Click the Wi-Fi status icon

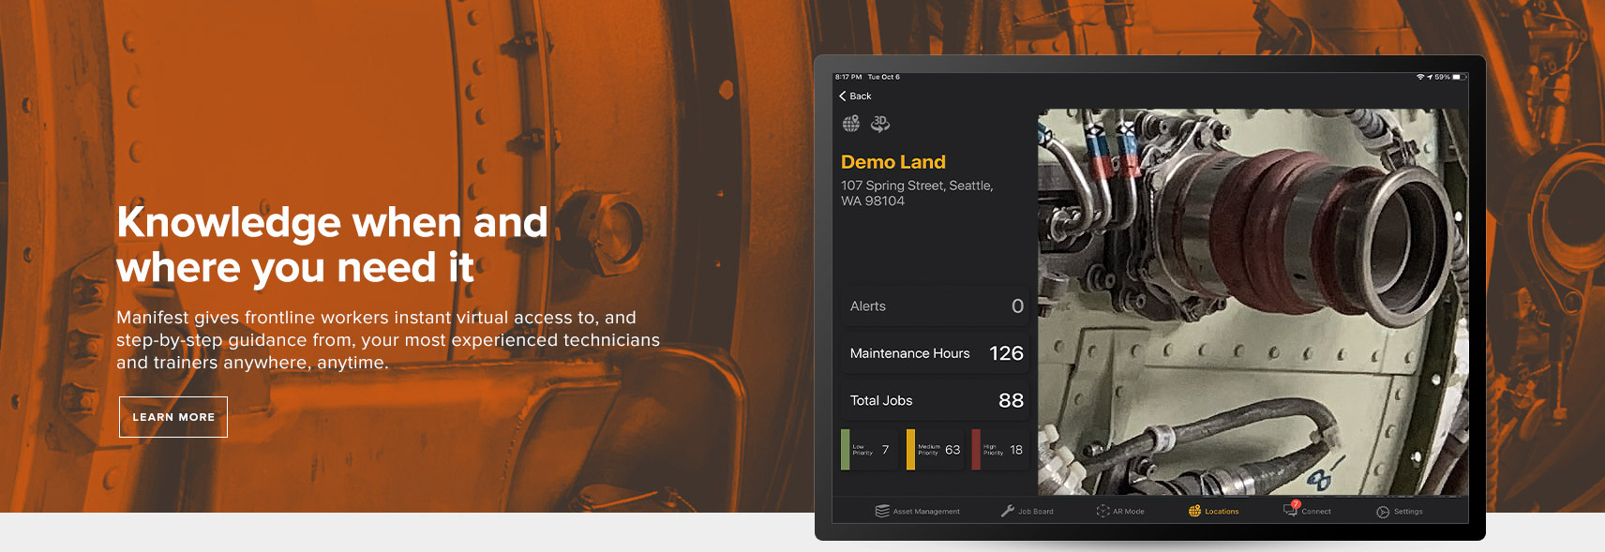tap(1420, 77)
